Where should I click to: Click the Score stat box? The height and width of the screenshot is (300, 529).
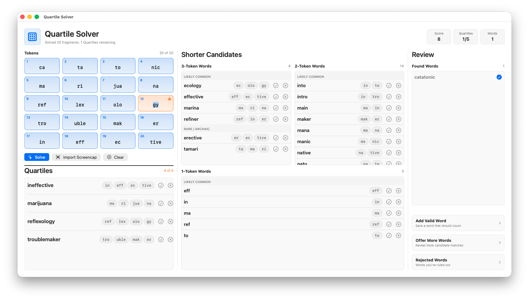pyautogui.click(x=439, y=37)
